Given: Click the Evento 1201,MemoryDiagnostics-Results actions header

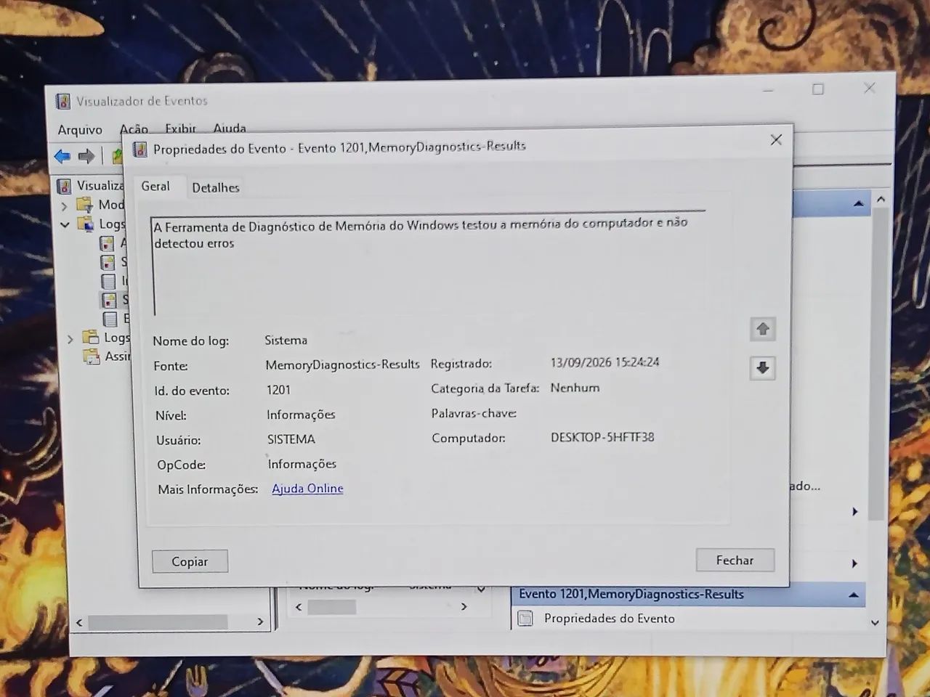Looking at the screenshot, I should click(687, 595).
